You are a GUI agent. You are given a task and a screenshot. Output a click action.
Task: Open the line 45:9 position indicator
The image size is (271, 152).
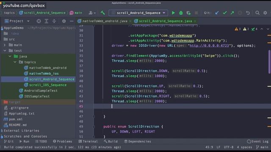tap(209, 147)
